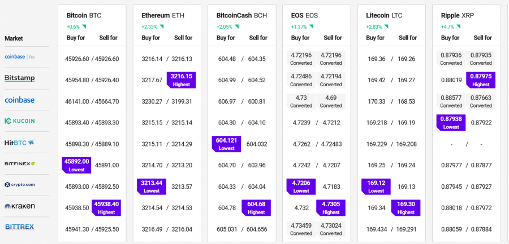The image size is (509, 244).
Task: Click Bitcoin lowest price badge 45892.00
Action: pyautogui.click(x=76, y=165)
